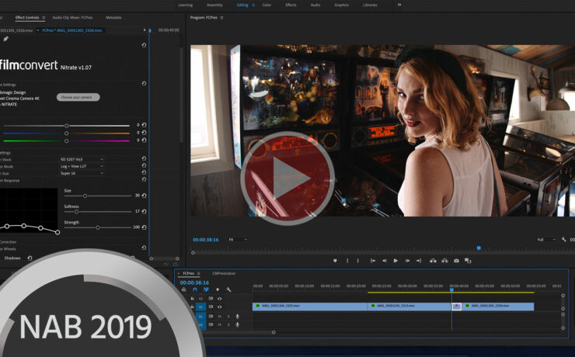The width and height of the screenshot is (575, 357).
Task: Click the timeline Add Marker icon
Action: pyautogui.click(x=218, y=289)
